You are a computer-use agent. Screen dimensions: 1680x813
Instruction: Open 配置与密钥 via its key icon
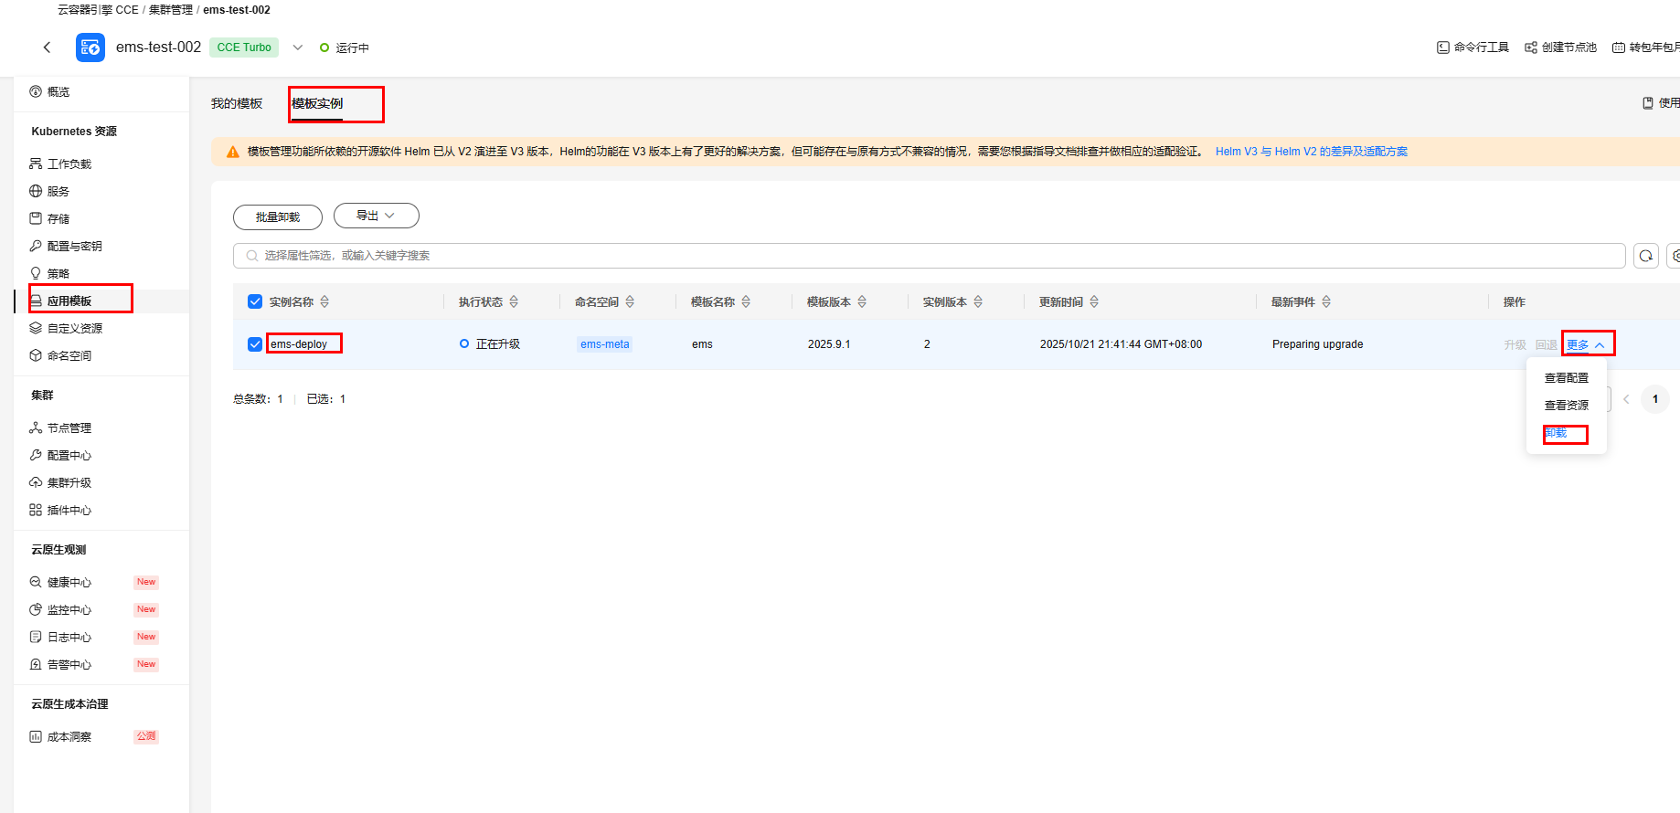(36, 246)
